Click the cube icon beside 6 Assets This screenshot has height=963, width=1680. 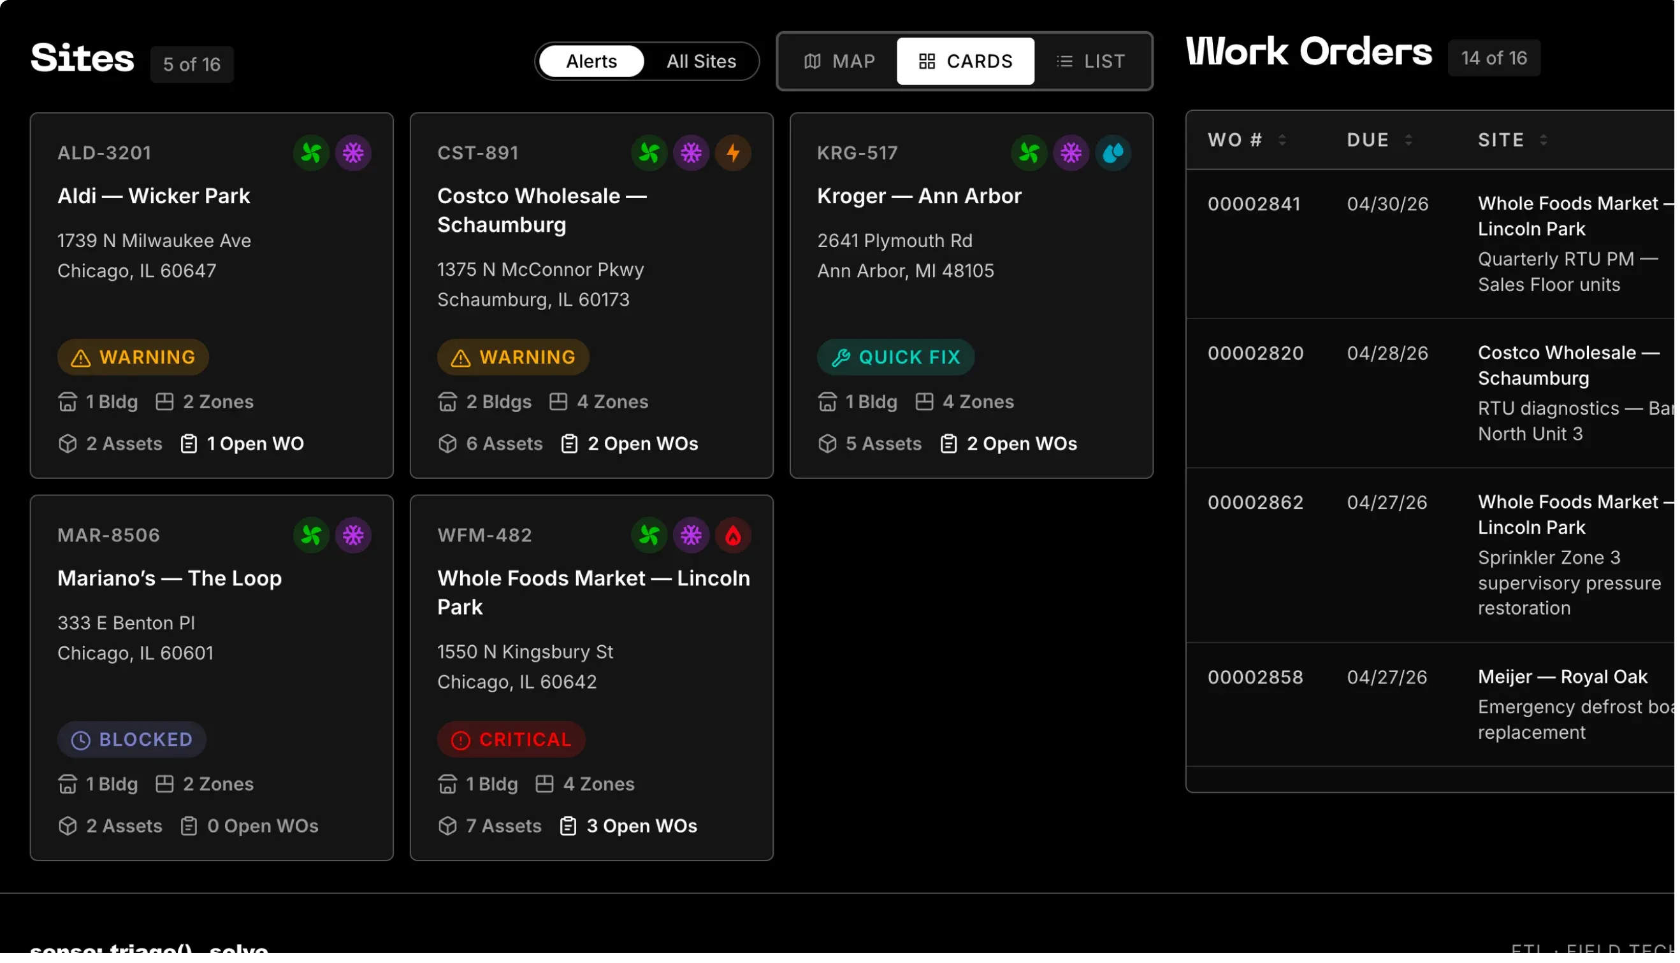tap(449, 445)
